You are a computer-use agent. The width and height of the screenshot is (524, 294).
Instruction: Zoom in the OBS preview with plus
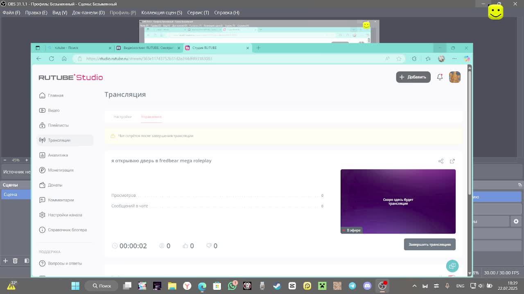click(27, 160)
